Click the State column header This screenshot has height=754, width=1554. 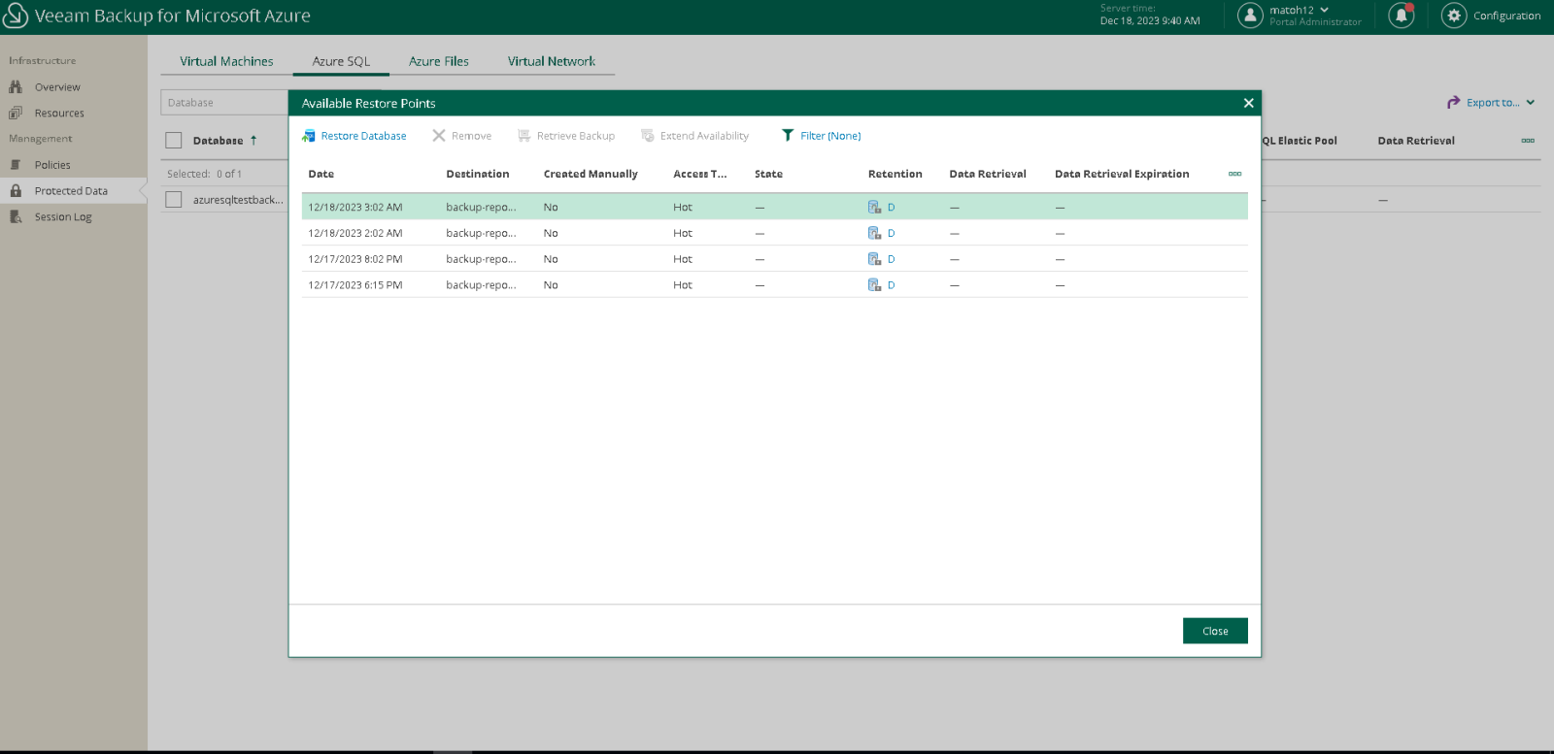(768, 174)
